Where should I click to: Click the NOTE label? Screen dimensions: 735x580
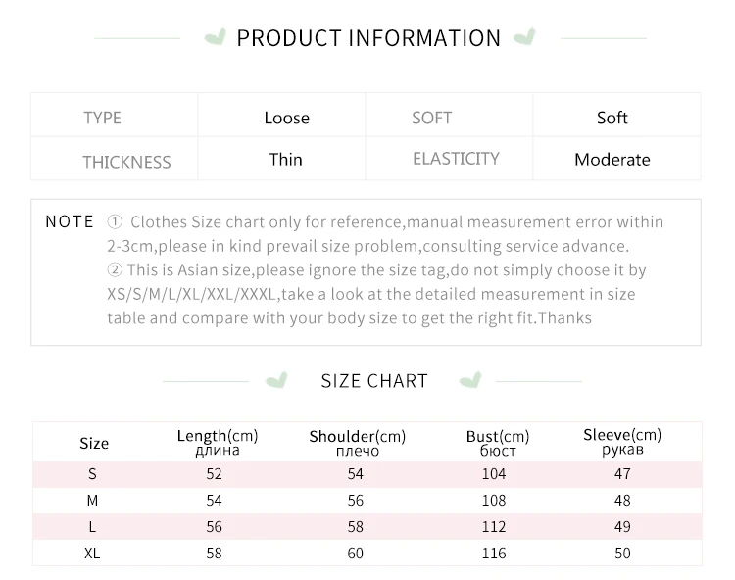pos(70,221)
